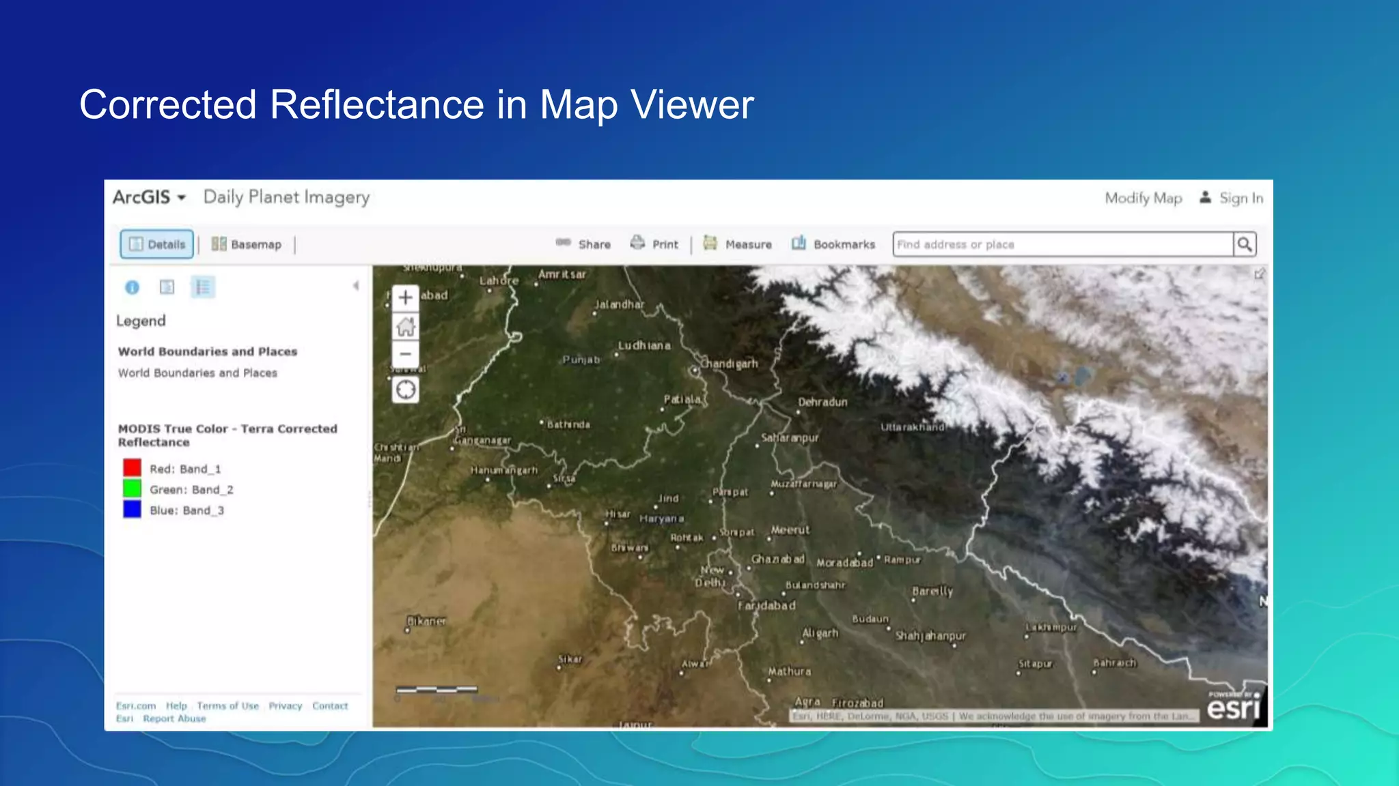This screenshot has width=1399, height=786.
Task: Show the About info panel icon
Action: 132,287
